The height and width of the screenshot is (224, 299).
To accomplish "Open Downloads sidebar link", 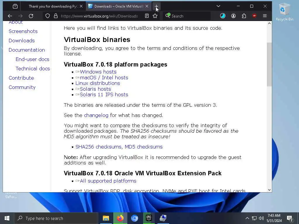I will pos(22,41).
